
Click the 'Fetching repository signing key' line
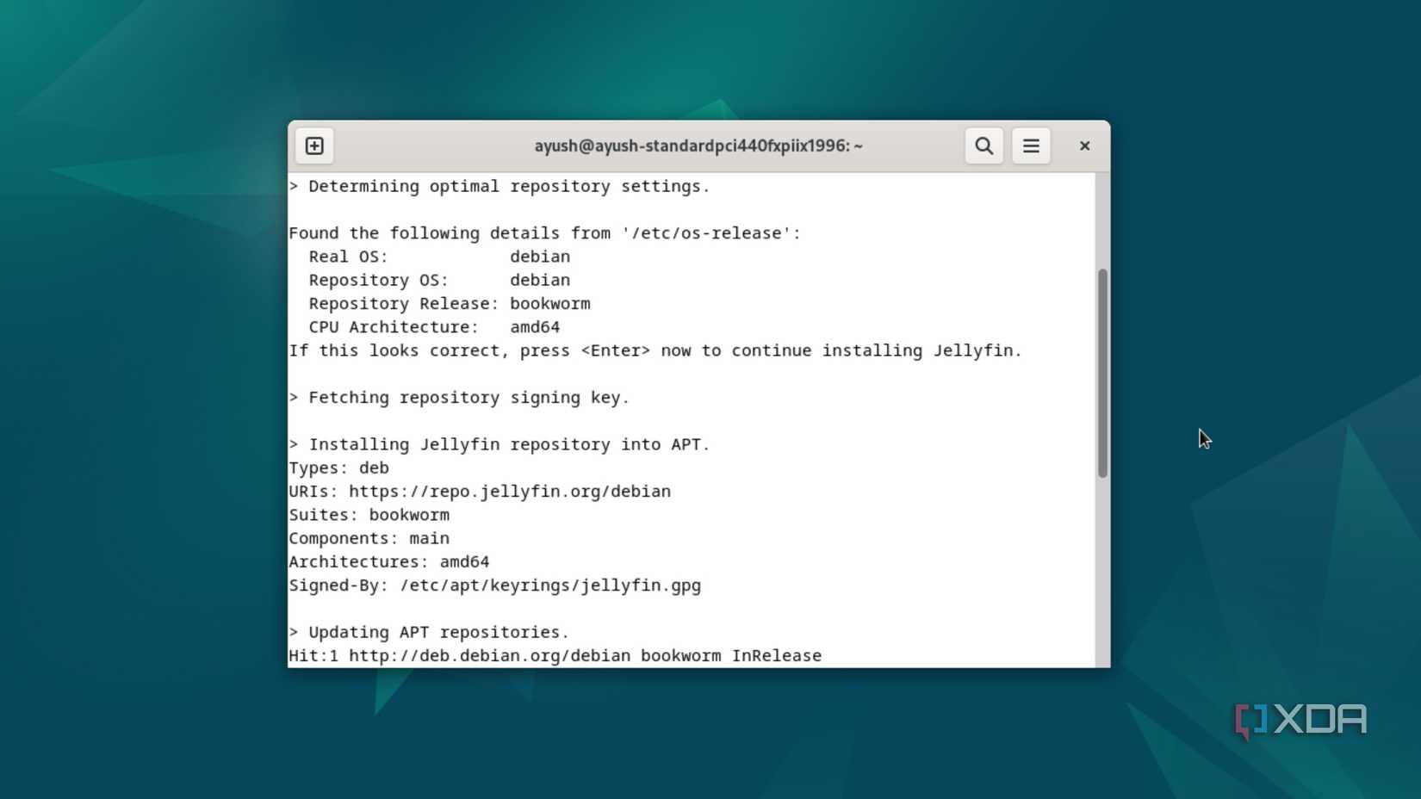tap(459, 397)
